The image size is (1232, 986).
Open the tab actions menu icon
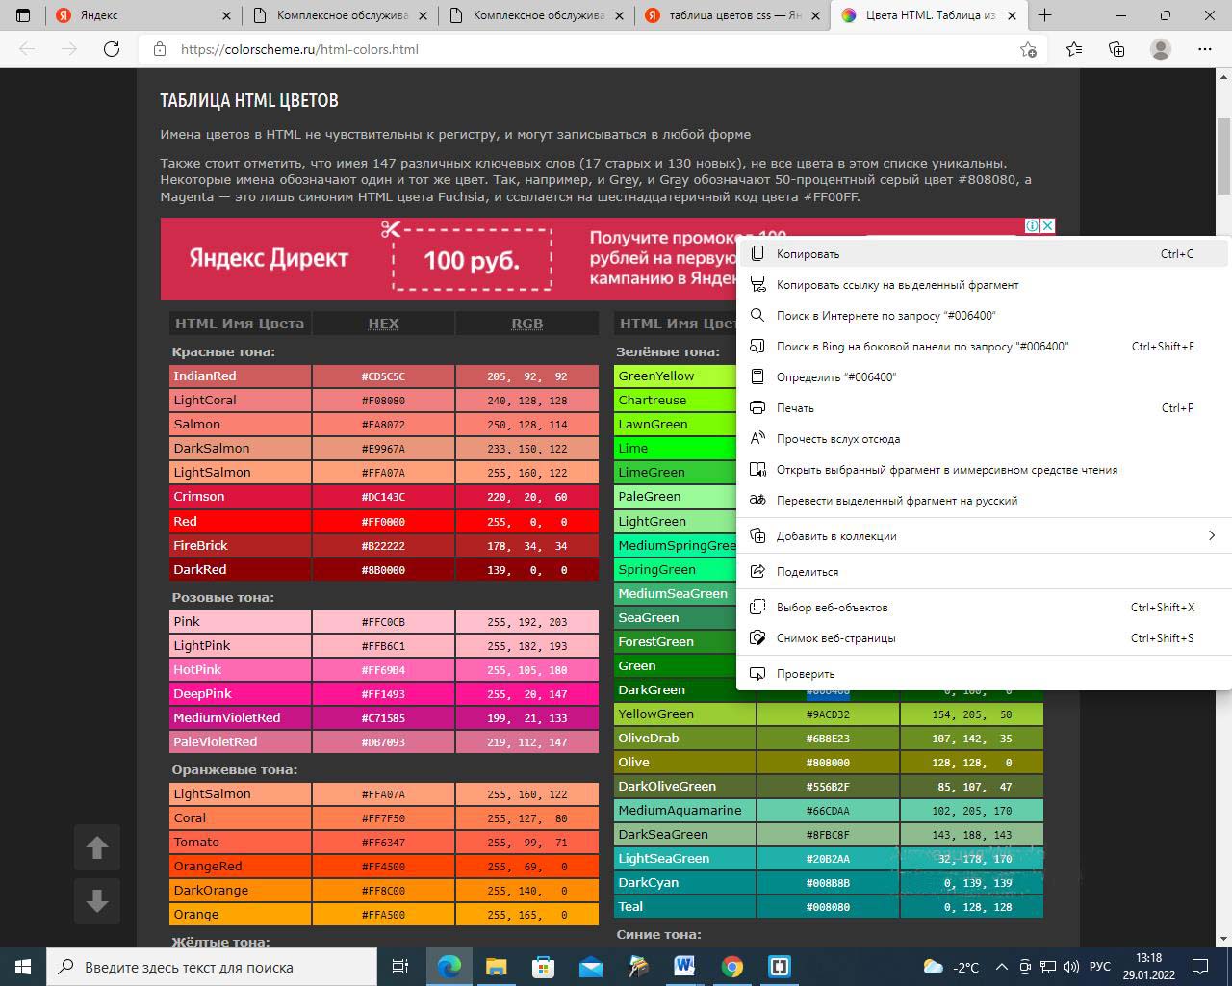[24, 15]
